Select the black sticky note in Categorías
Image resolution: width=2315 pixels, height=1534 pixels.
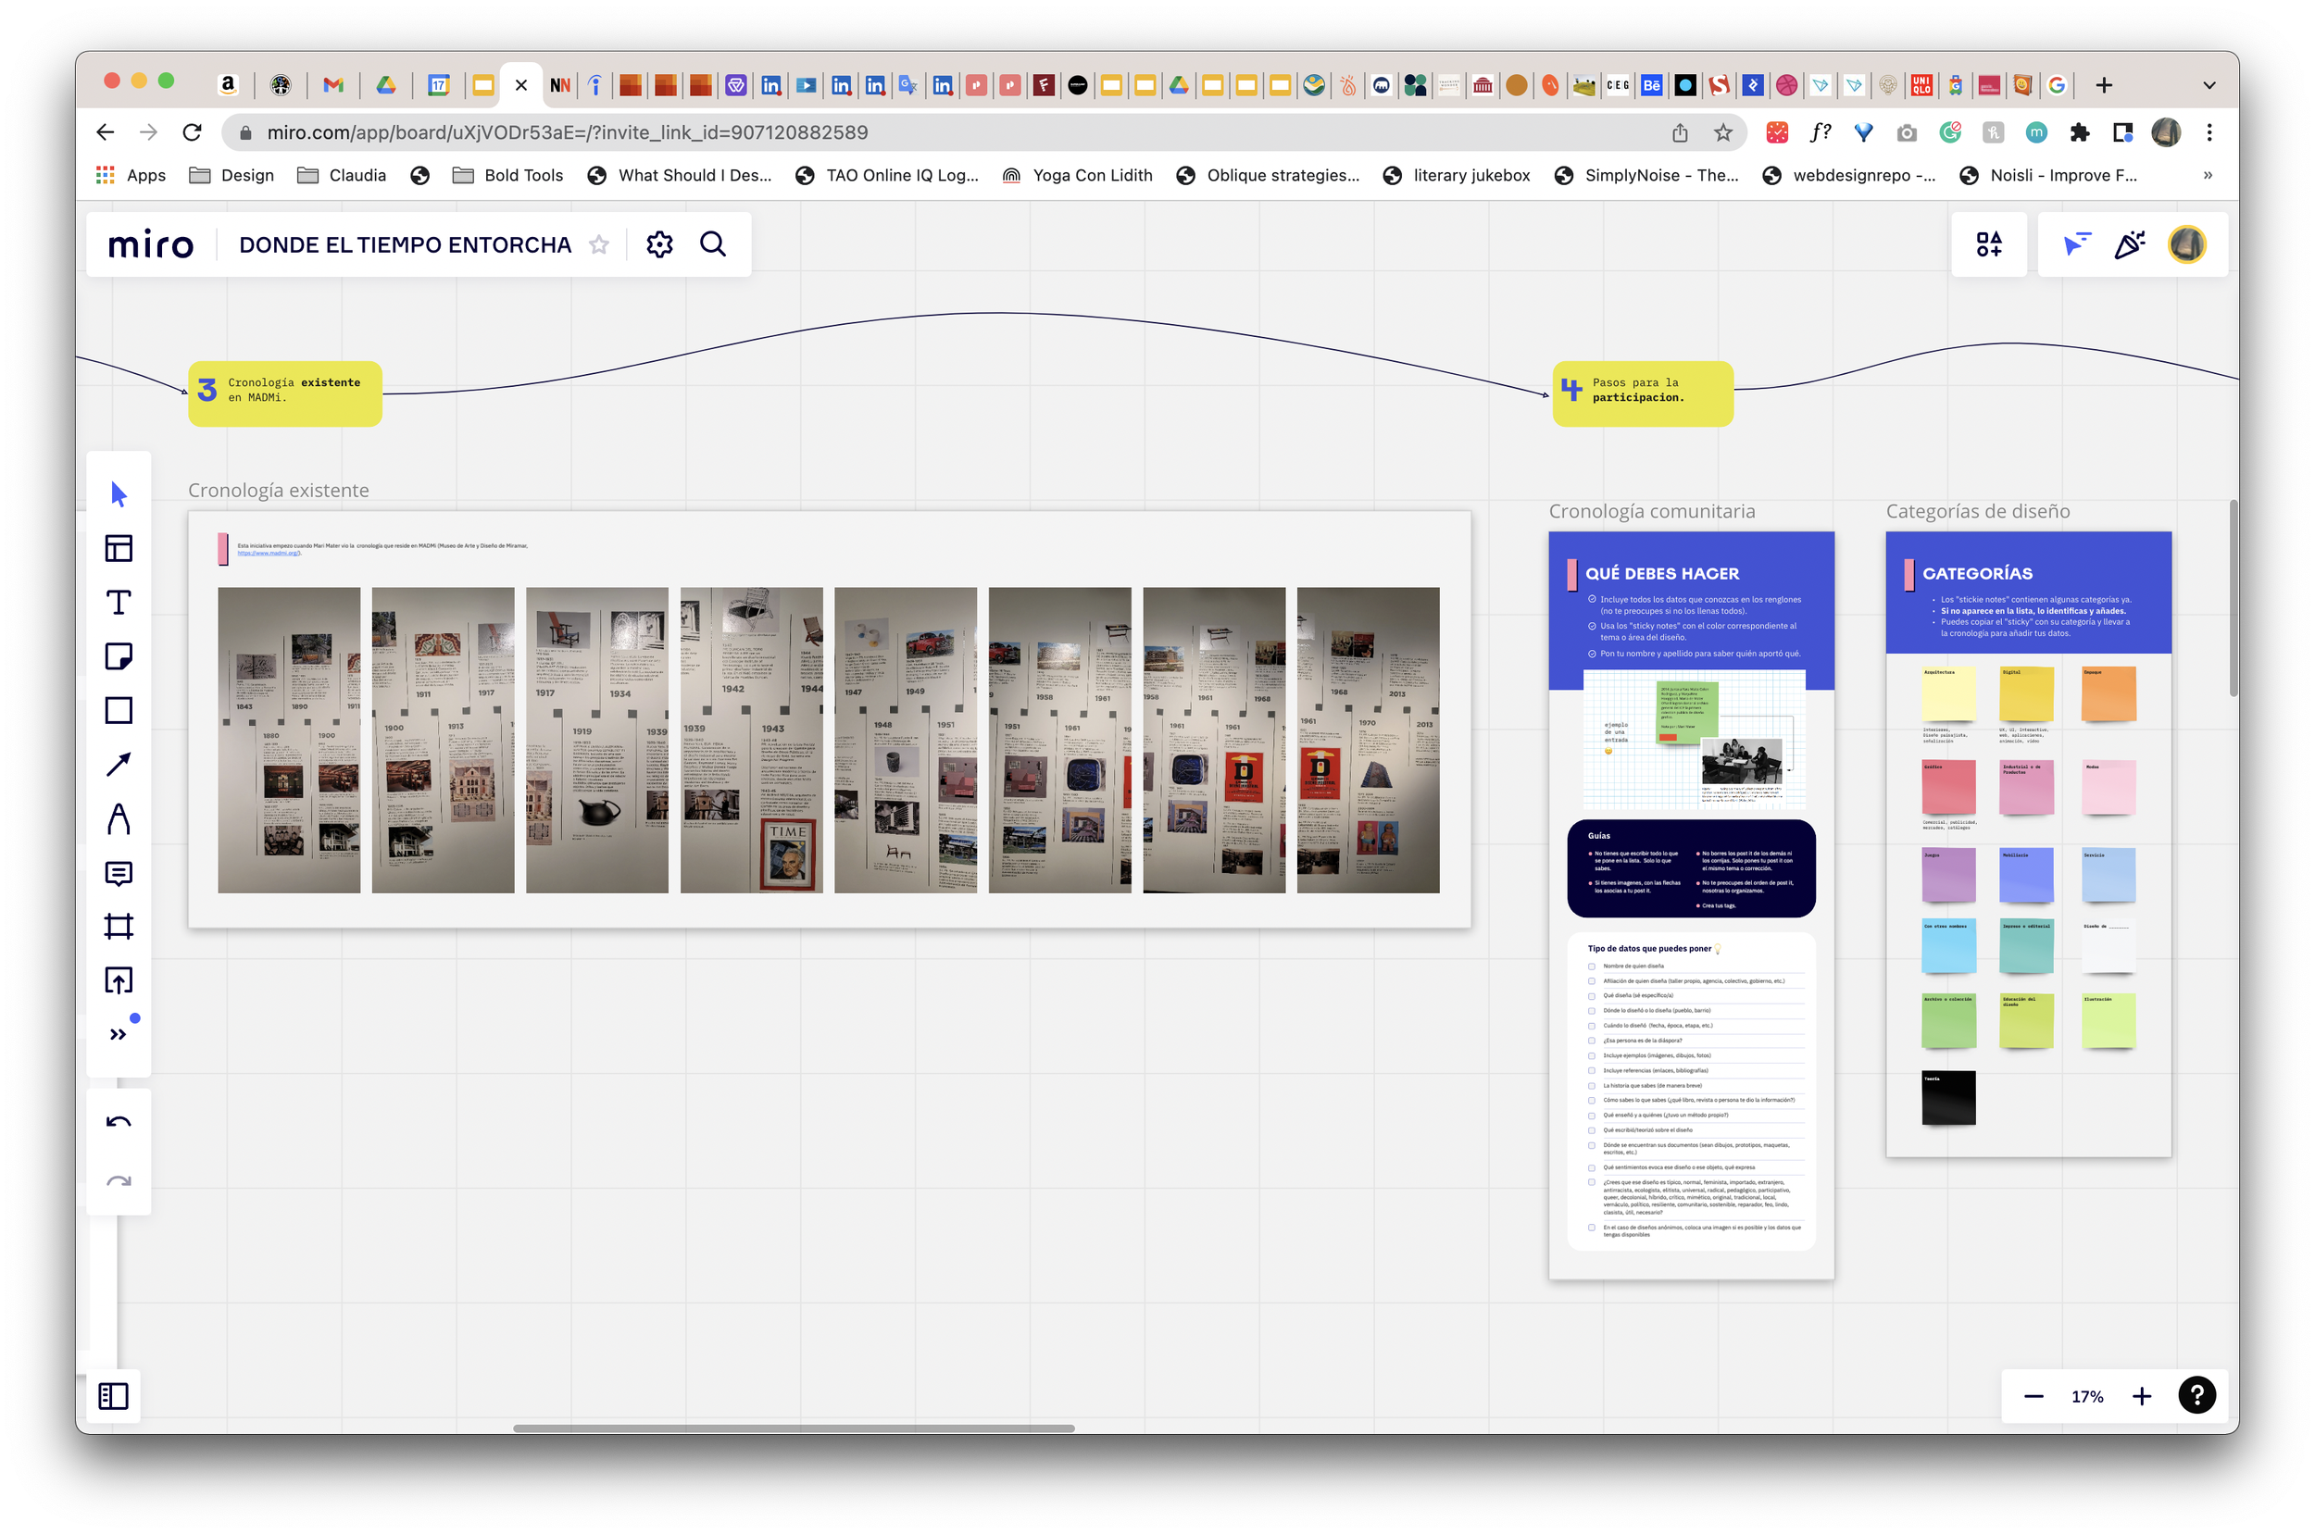point(1948,1097)
